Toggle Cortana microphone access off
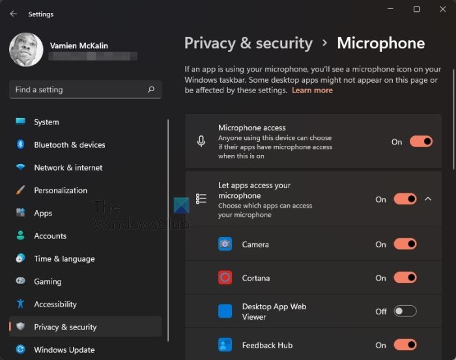This screenshot has width=456, height=360. click(x=405, y=278)
